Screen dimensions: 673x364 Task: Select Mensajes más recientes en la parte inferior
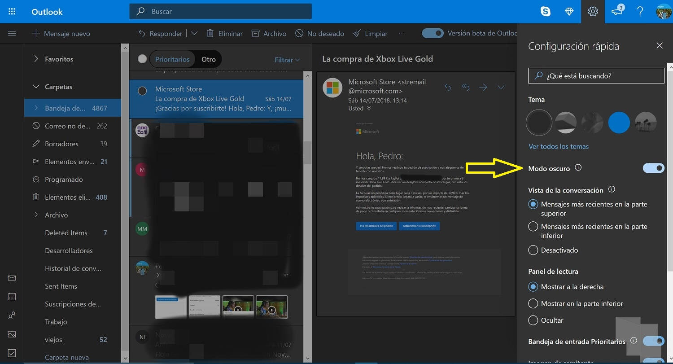pos(533,227)
